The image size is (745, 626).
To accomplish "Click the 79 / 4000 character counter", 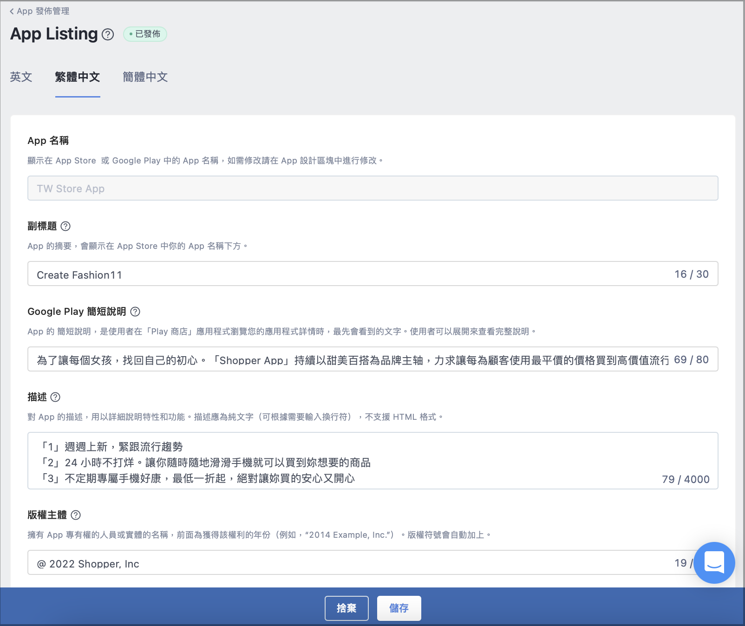I will [686, 480].
